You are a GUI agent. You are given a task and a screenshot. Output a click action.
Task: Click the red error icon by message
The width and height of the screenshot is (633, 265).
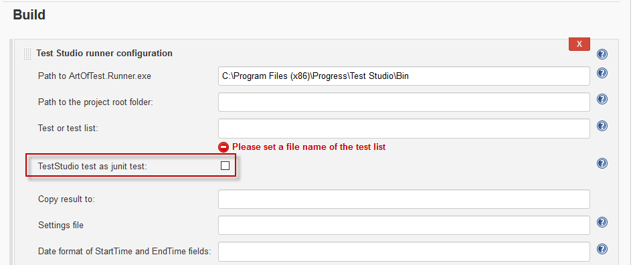223,147
